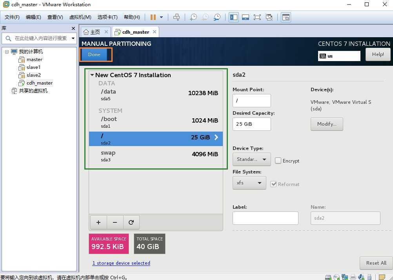The image size is (393, 280).
Task: Pause the virtual machine with the orange pause icon
Action: tap(153, 17)
